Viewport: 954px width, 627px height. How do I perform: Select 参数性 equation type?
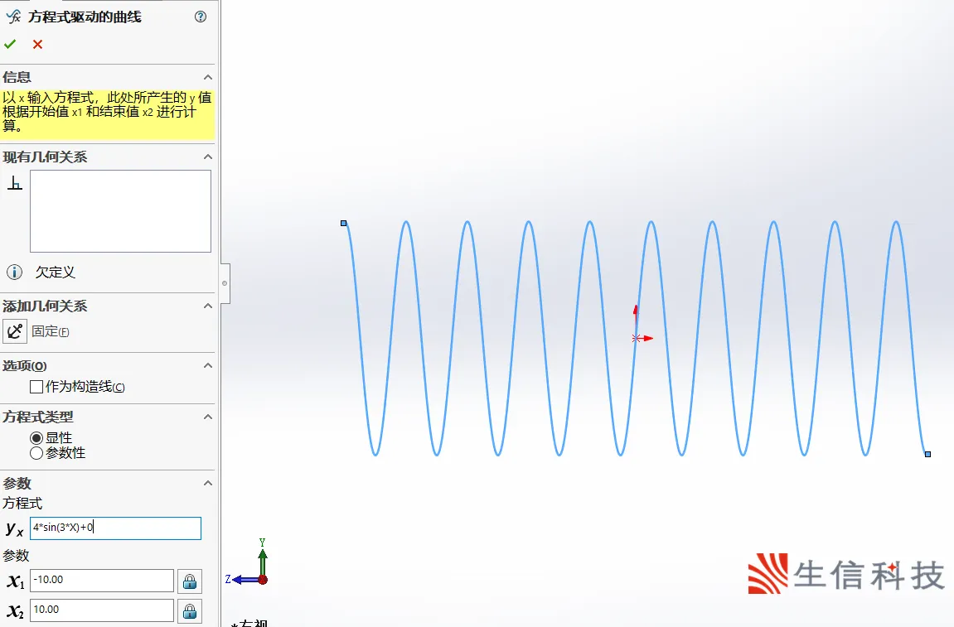[x=36, y=453]
